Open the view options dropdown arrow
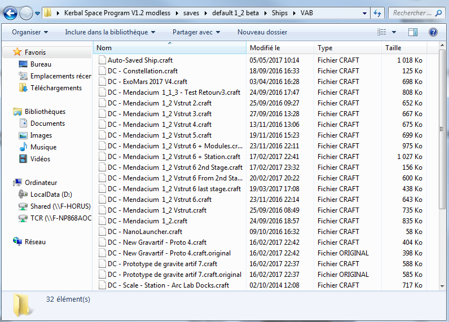 point(394,32)
